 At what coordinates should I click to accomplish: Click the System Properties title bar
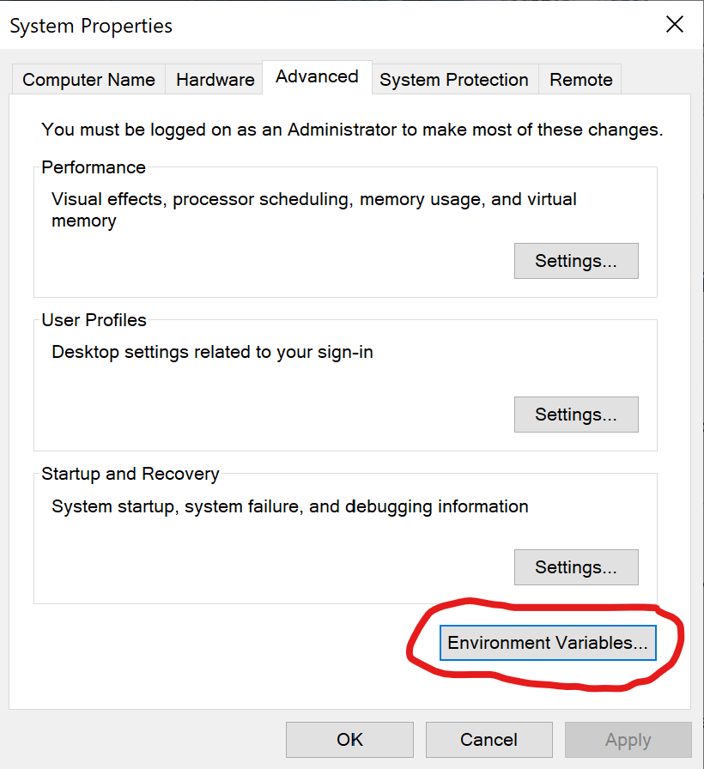[x=258, y=26]
